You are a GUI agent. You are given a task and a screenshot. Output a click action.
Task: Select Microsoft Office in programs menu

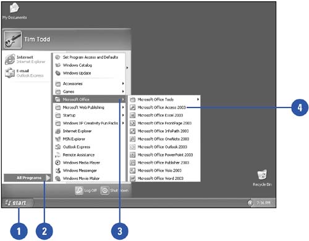89,99
